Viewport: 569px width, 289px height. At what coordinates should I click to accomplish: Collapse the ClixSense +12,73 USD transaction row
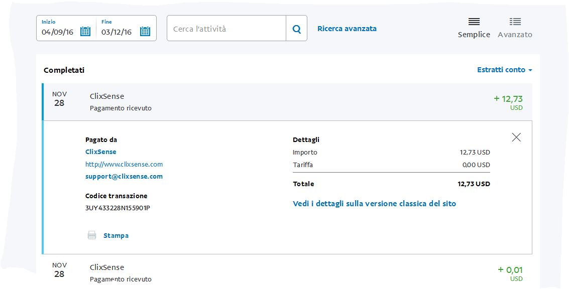(x=287, y=102)
